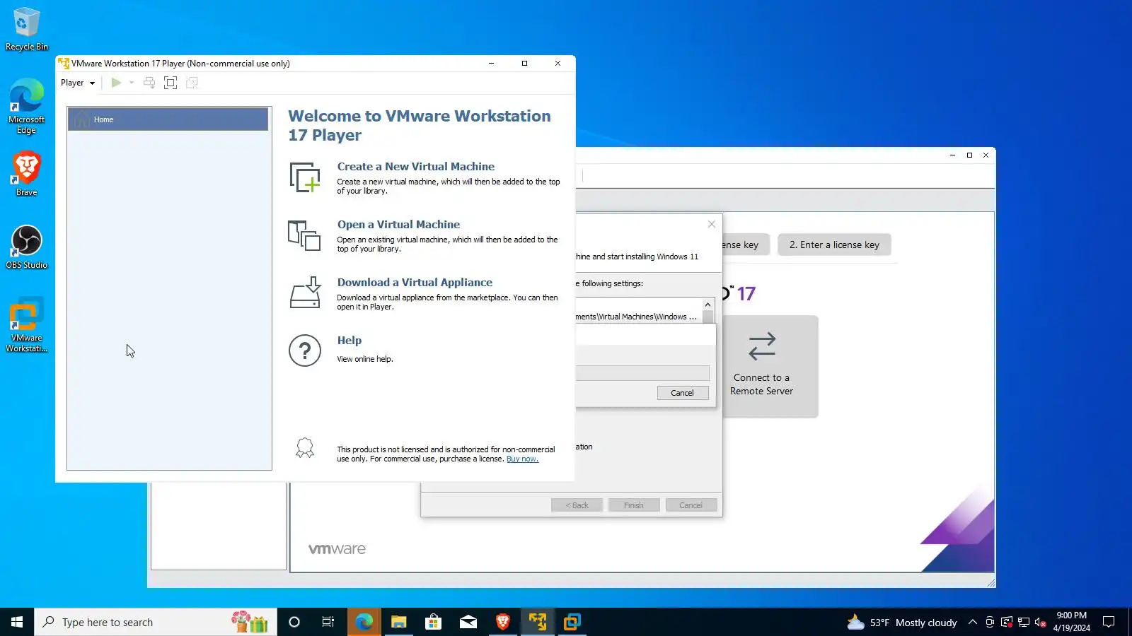Viewport: 1132px width, 636px height.
Task: Click the Meet Now tray icon
Action: click(990, 622)
